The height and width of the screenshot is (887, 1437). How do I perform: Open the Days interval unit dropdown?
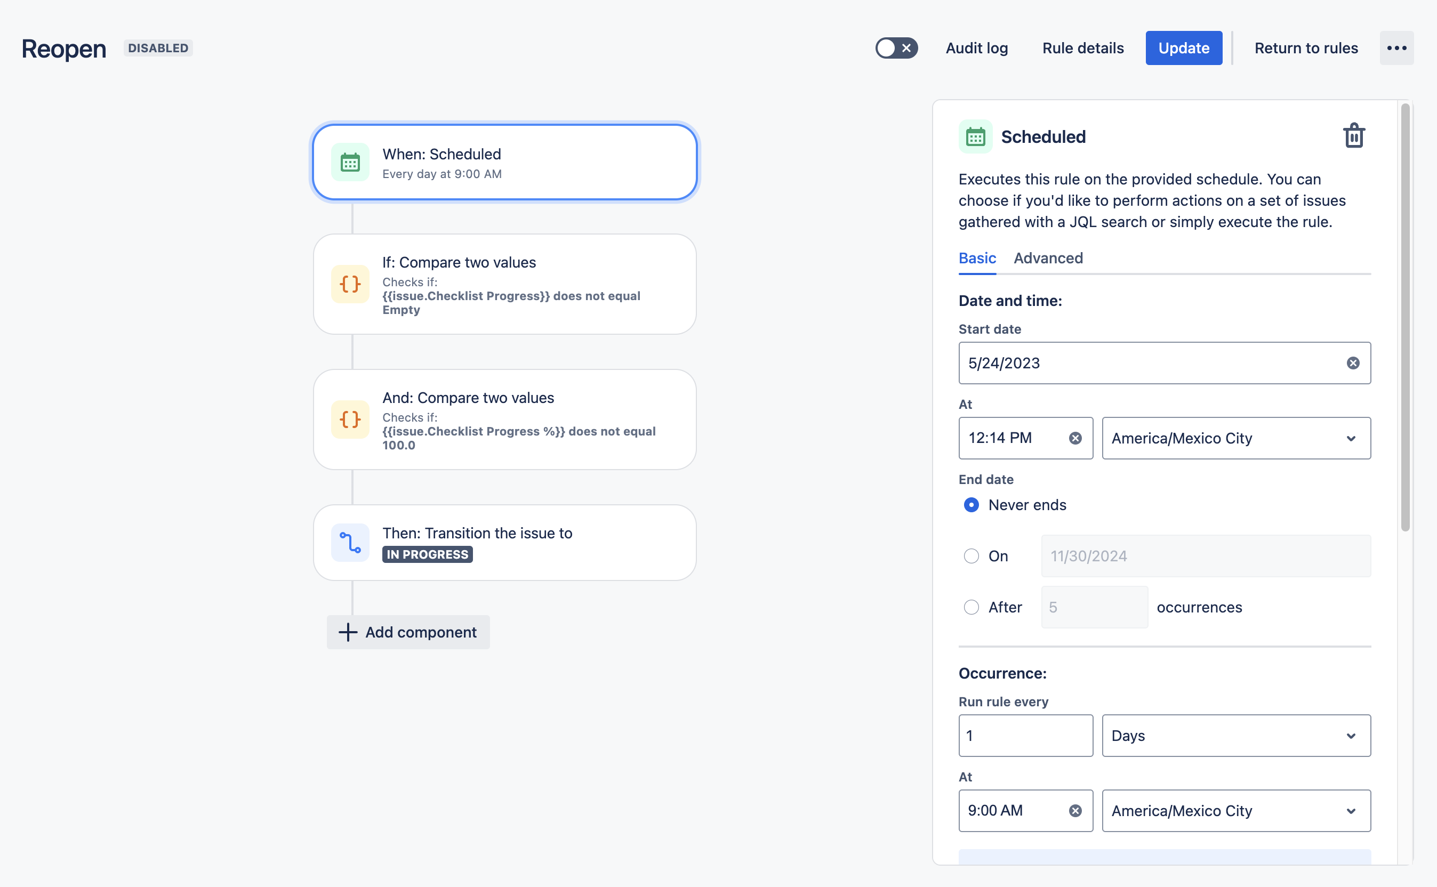click(x=1236, y=736)
